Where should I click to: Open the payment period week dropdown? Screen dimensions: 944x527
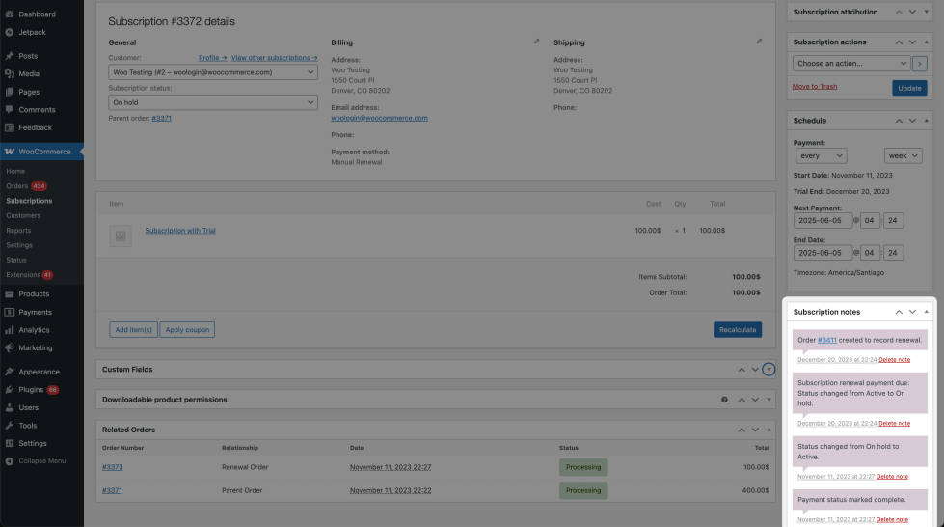[x=903, y=155]
